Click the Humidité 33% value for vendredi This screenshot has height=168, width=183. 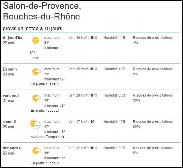pyautogui.click(x=114, y=95)
